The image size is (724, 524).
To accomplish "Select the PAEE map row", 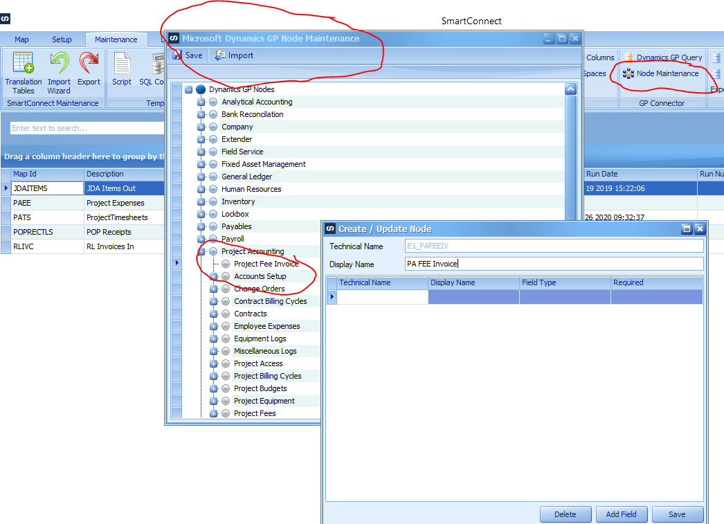I will (x=83, y=203).
